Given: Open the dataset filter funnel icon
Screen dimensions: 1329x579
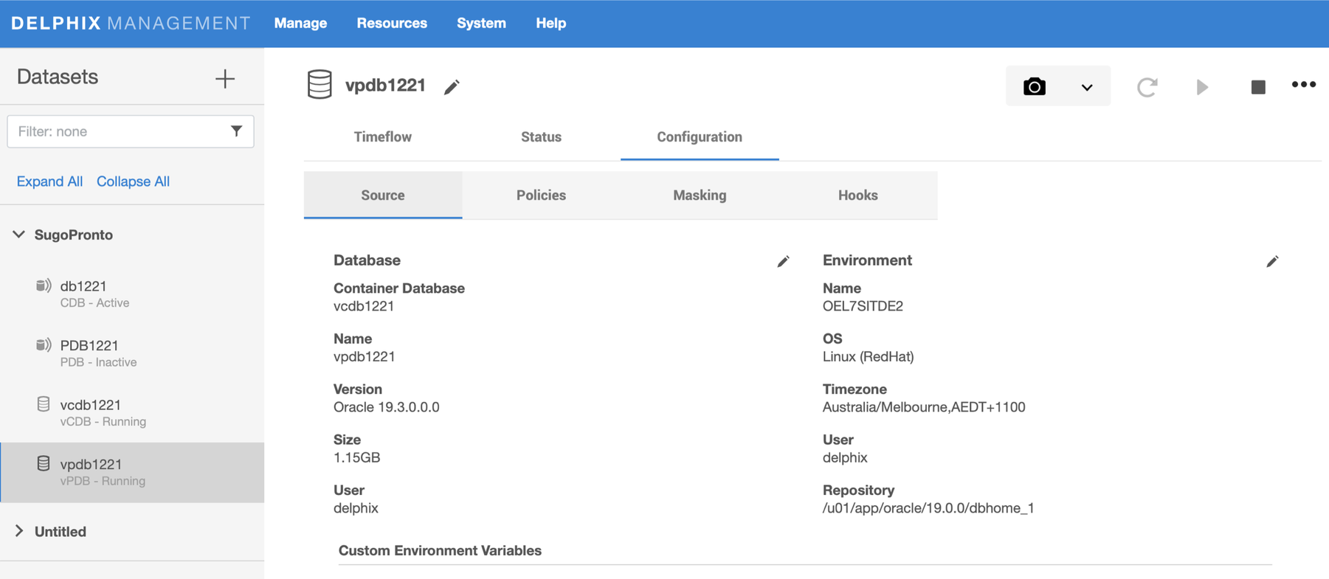Looking at the screenshot, I should [x=236, y=131].
